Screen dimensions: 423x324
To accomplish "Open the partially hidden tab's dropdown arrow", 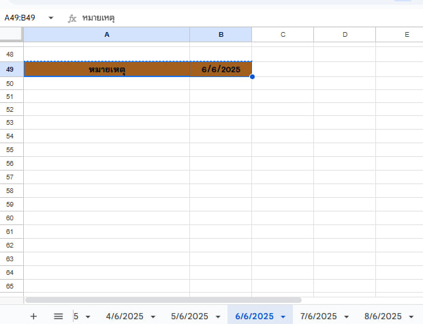I will [88, 316].
